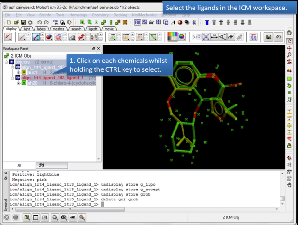Click the FOG toggle button in toolbar
This screenshot has width=298, height=225.
click(x=137, y=22)
